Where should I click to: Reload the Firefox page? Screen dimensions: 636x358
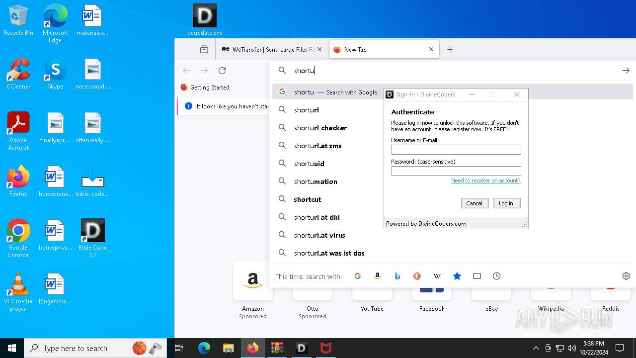tap(222, 71)
